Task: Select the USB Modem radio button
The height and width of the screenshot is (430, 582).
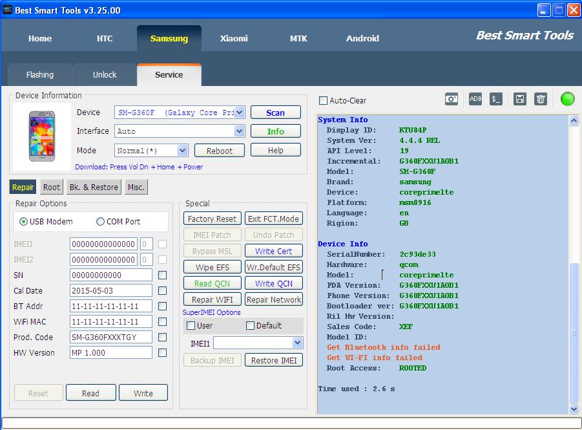Action: tap(23, 222)
